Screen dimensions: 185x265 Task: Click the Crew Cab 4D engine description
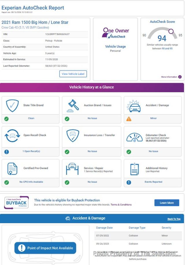pos(25,28)
